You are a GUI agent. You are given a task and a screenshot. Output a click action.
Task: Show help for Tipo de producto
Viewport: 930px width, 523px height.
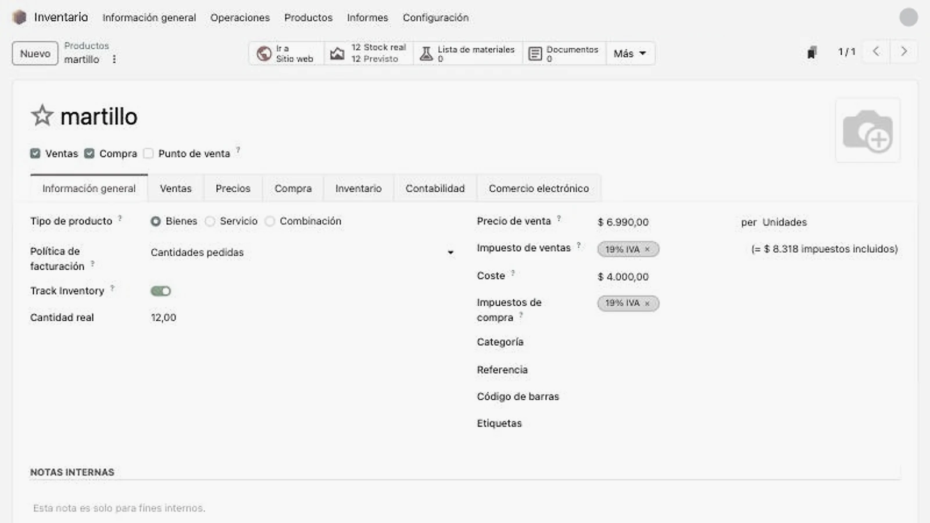pos(120,218)
